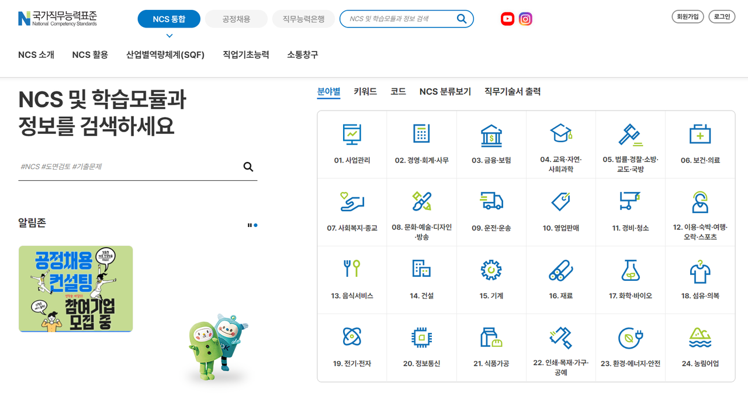Open the 공정채용 컨설팅 banner image
This screenshot has width=748, height=406.
click(x=75, y=288)
